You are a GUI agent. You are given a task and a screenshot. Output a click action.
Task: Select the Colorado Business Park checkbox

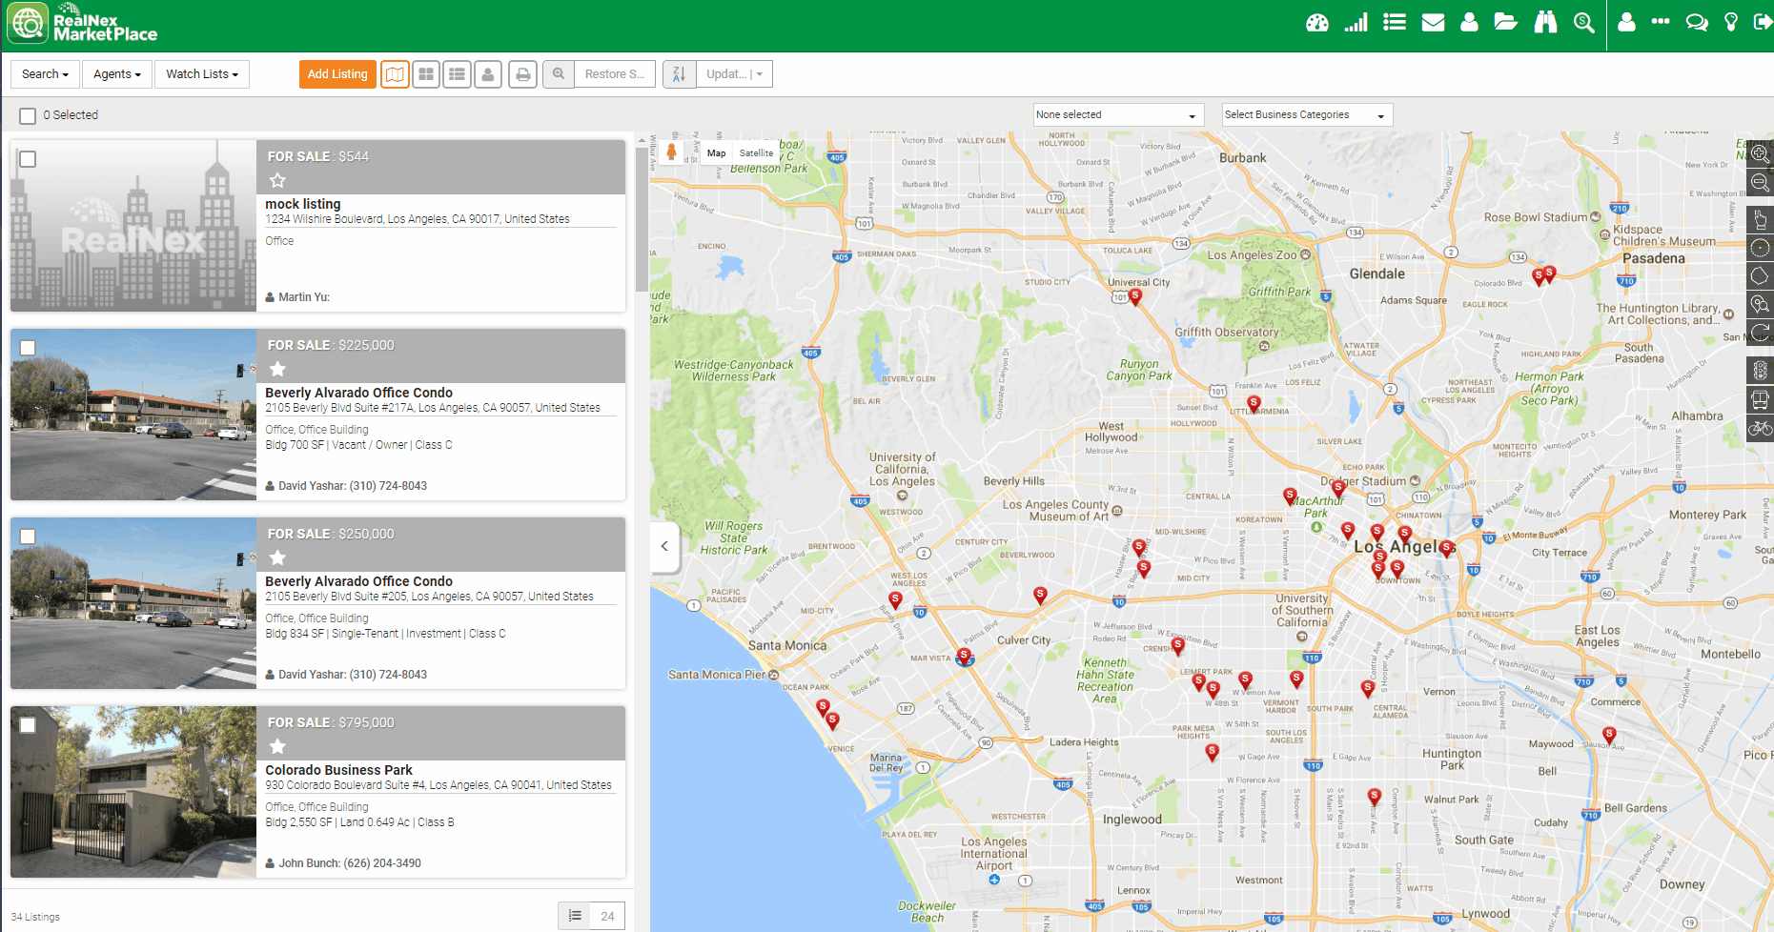click(29, 725)
